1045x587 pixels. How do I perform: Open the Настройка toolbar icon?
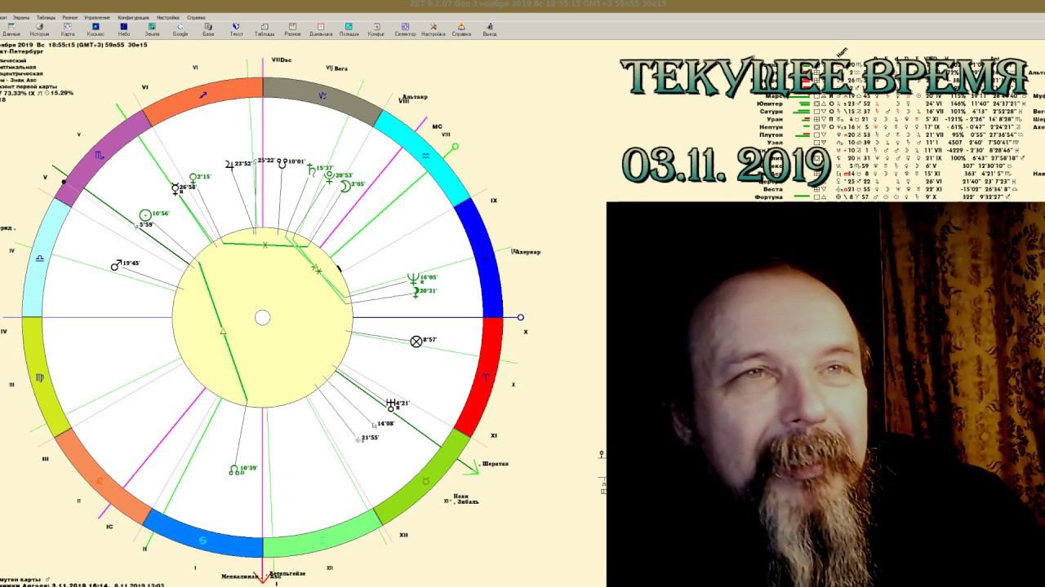click(x=434, y=29)
